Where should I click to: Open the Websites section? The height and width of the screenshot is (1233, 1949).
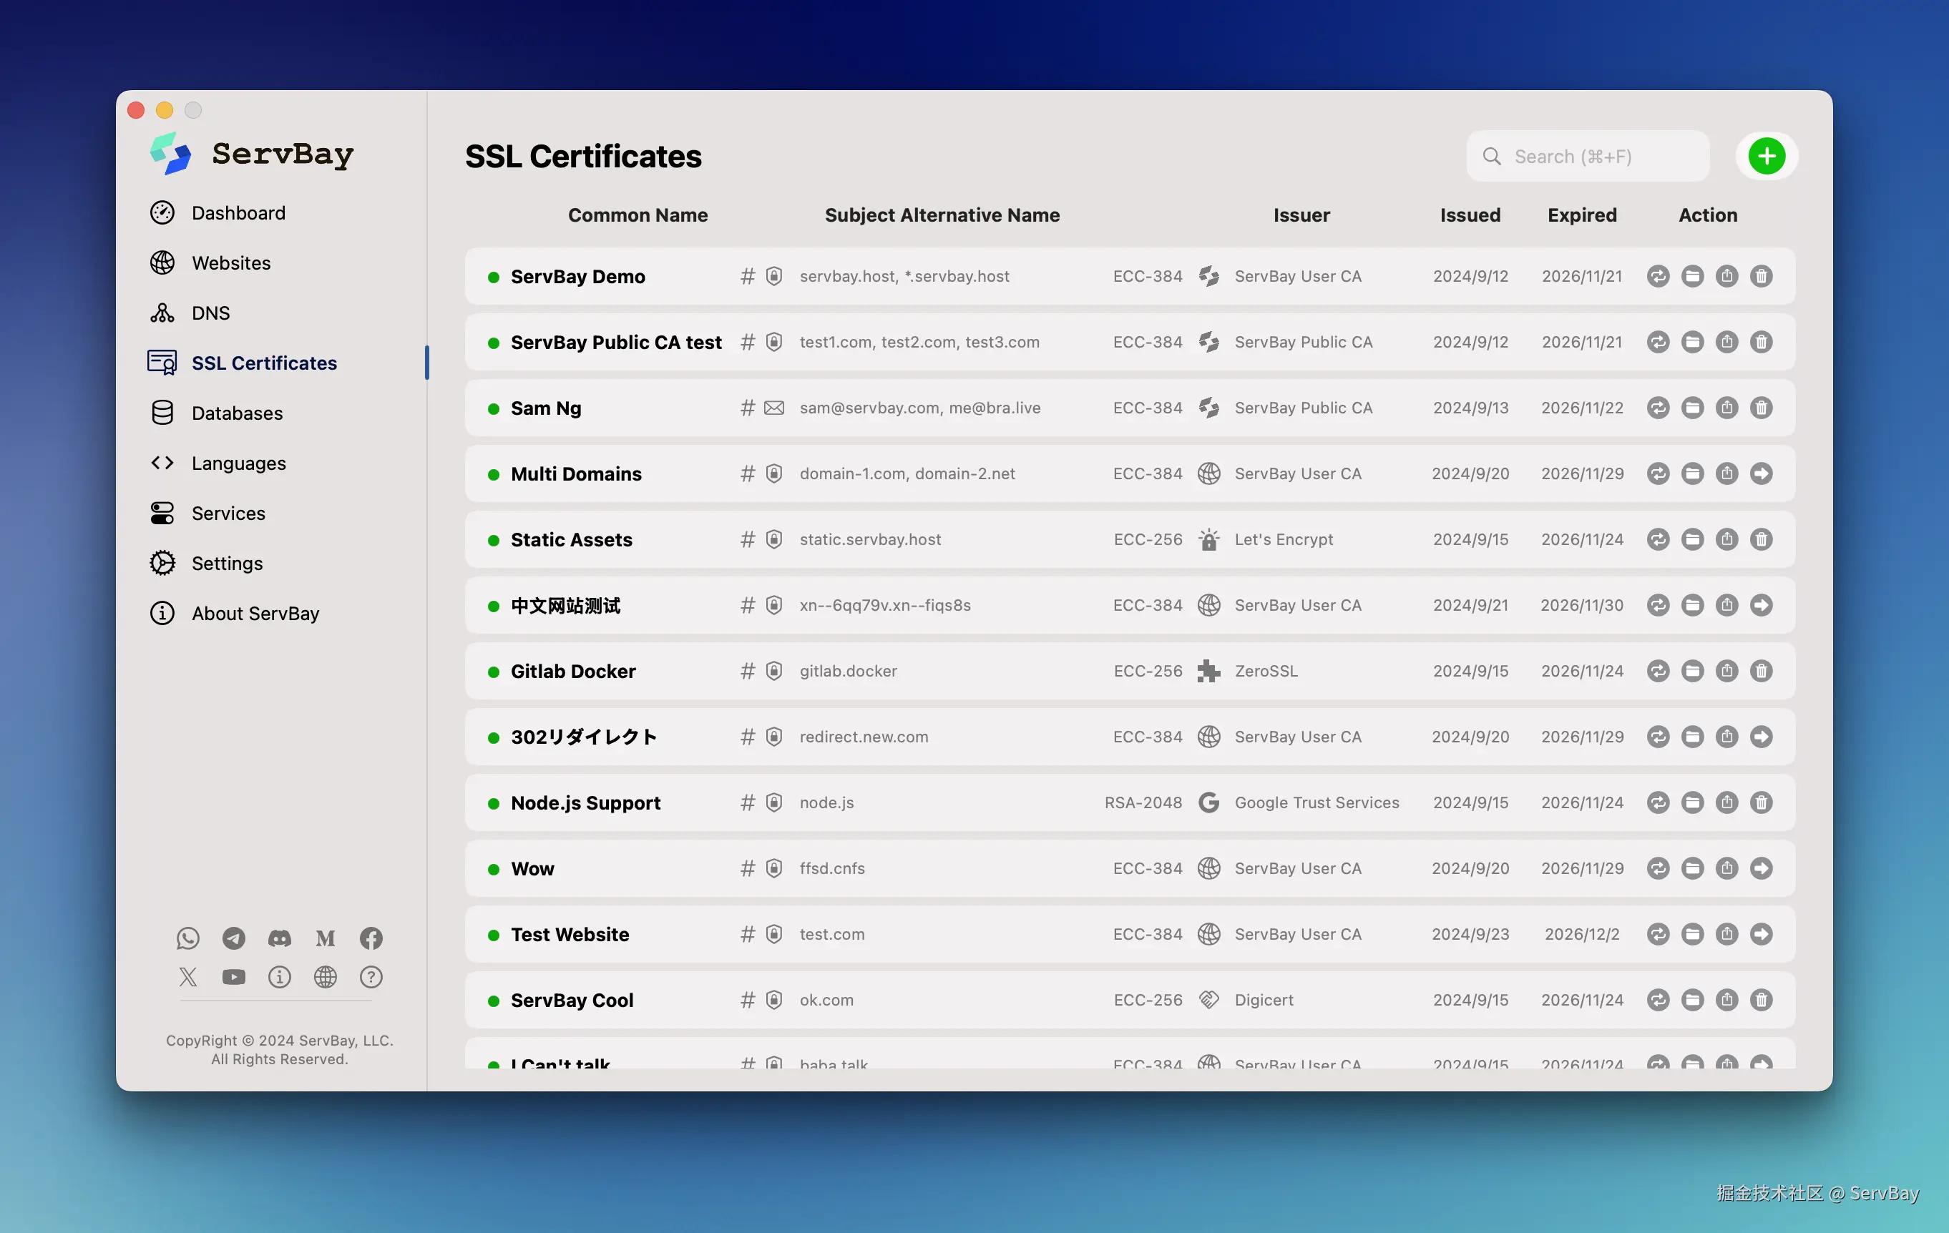coord(230,263)
